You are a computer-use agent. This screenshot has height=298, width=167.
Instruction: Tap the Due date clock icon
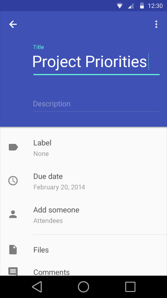(x=13, y=181)
